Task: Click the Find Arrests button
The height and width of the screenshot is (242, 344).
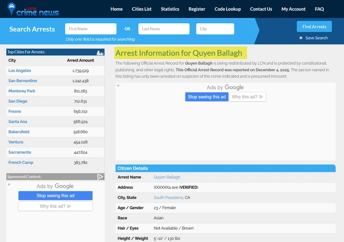Action: (314, 27)
